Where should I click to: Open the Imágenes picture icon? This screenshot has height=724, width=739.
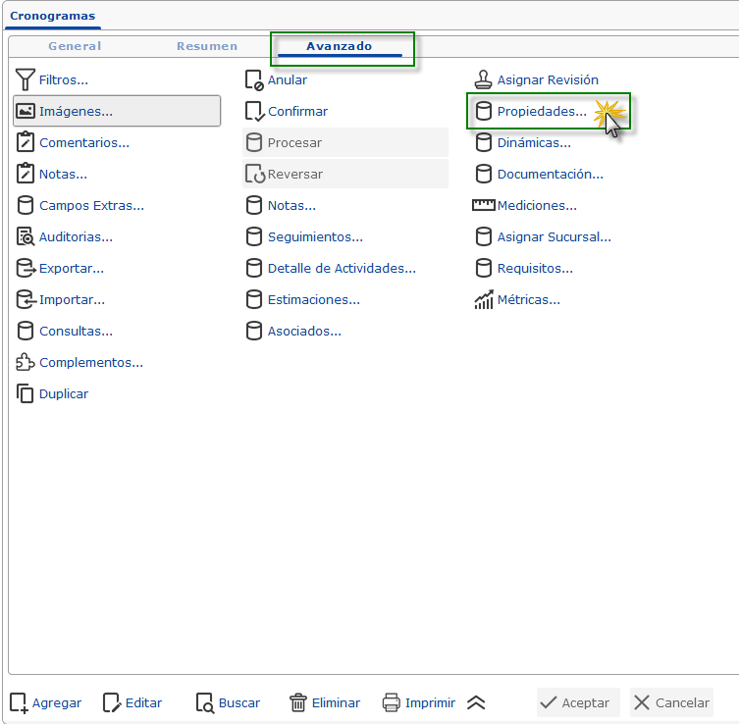click(26, 111)
